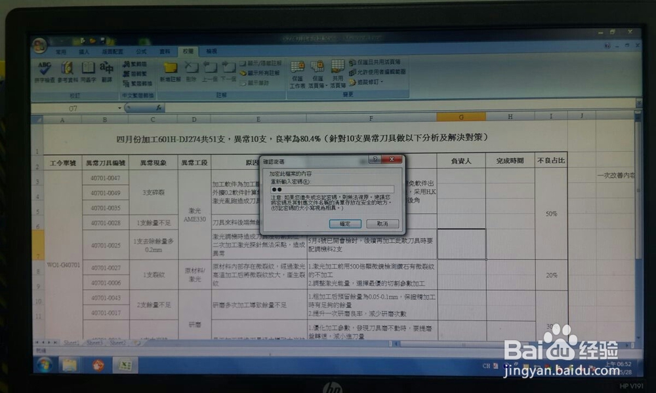656x393 pixels.
Task: Click the Office button orb
Action: [40, 45]
